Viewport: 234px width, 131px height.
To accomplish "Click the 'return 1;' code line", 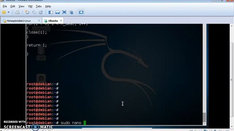I will [x=37, y=45].
